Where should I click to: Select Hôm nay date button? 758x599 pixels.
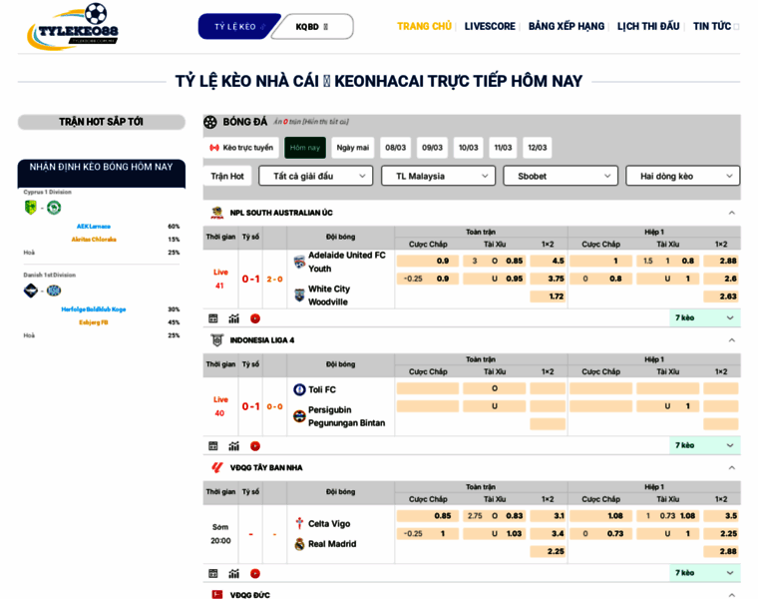tap(305, 148)
